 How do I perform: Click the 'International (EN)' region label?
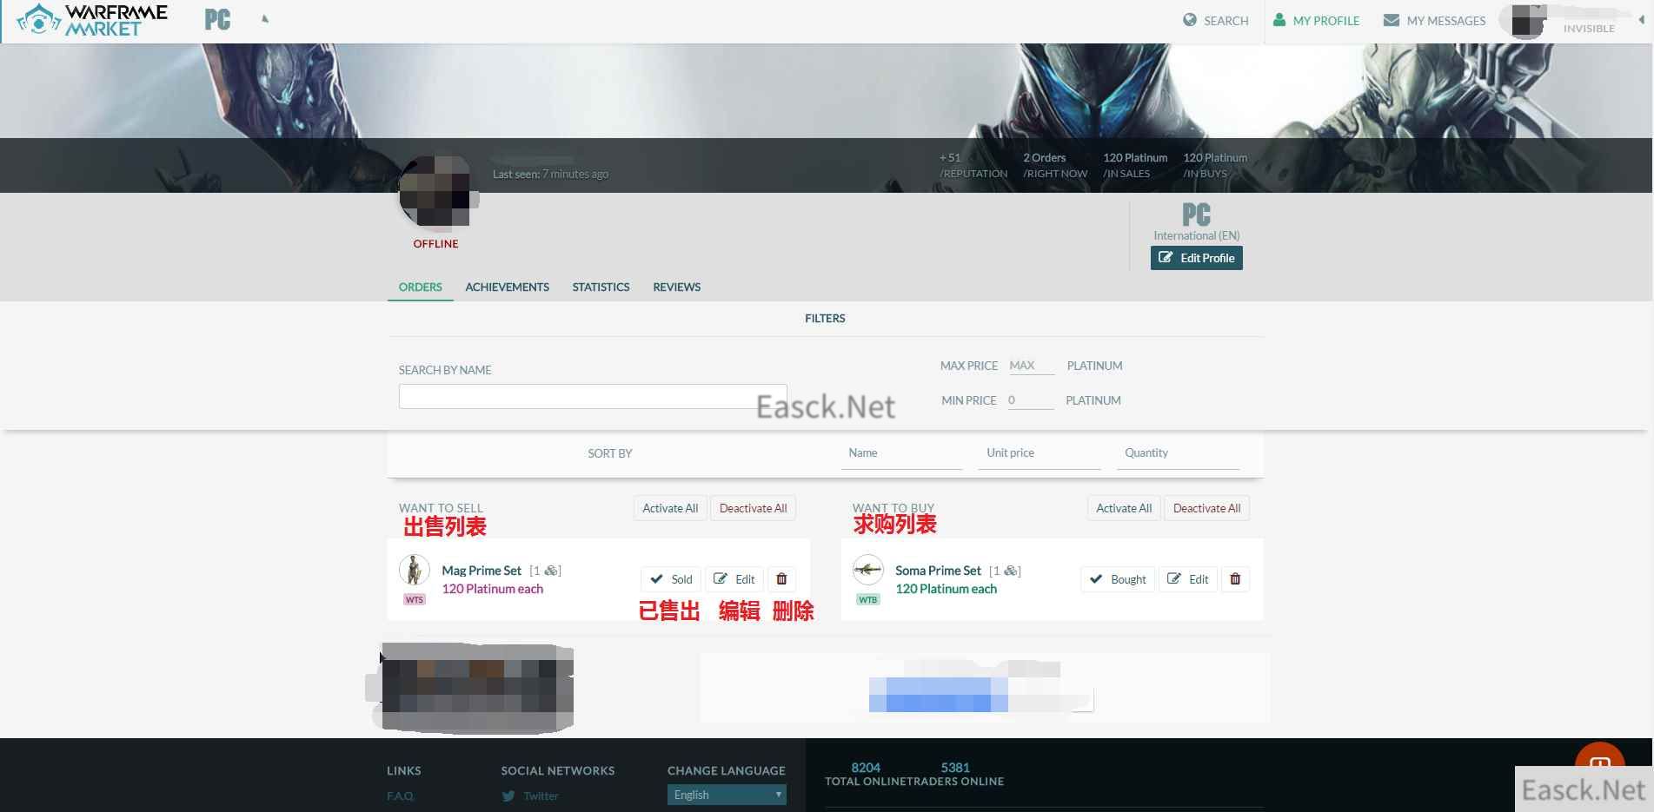coord(1196,235)
